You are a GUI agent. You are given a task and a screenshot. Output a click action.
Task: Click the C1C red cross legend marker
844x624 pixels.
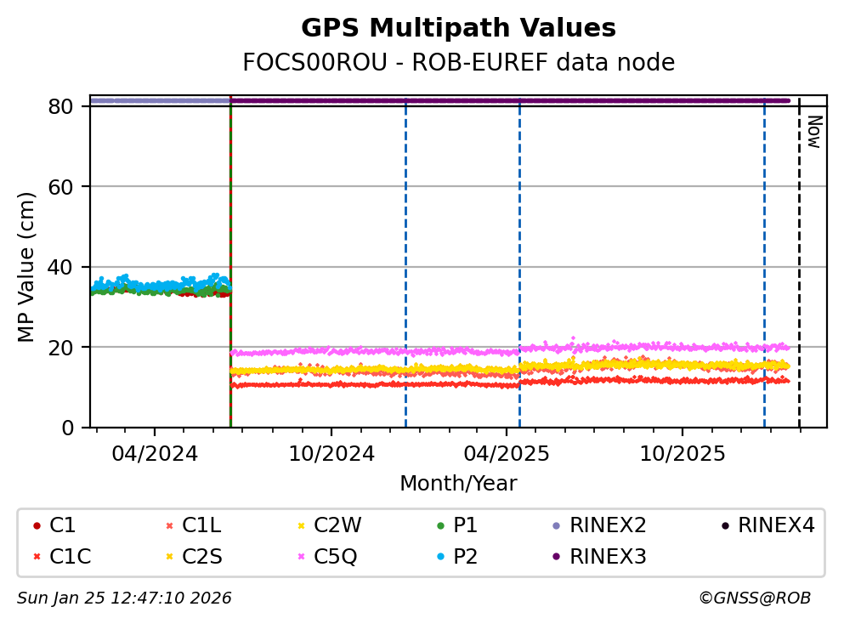(x=36, y=557)
